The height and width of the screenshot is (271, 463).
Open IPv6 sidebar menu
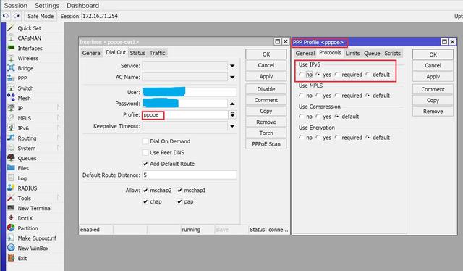click(23, 128)
